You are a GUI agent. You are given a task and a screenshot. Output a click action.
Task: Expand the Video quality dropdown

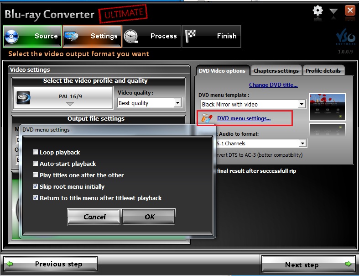[177, 103]
